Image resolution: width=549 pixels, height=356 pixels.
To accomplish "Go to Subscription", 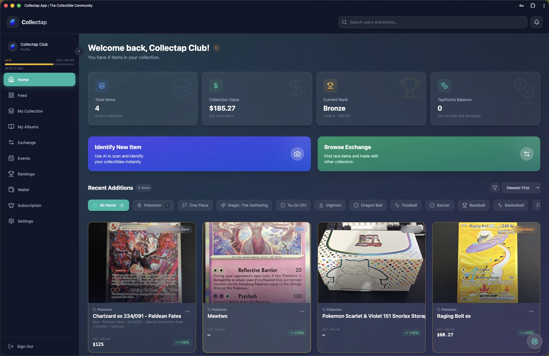I will pos(39,206).
